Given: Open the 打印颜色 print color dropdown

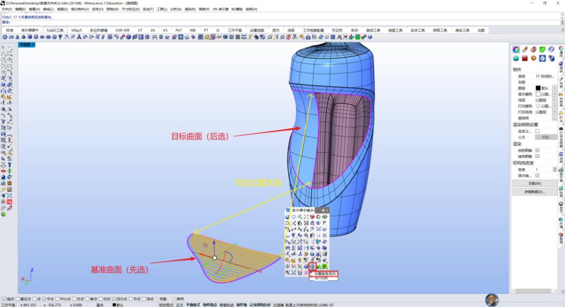Looking at the screenshot, I should click(x=555, y=106).
